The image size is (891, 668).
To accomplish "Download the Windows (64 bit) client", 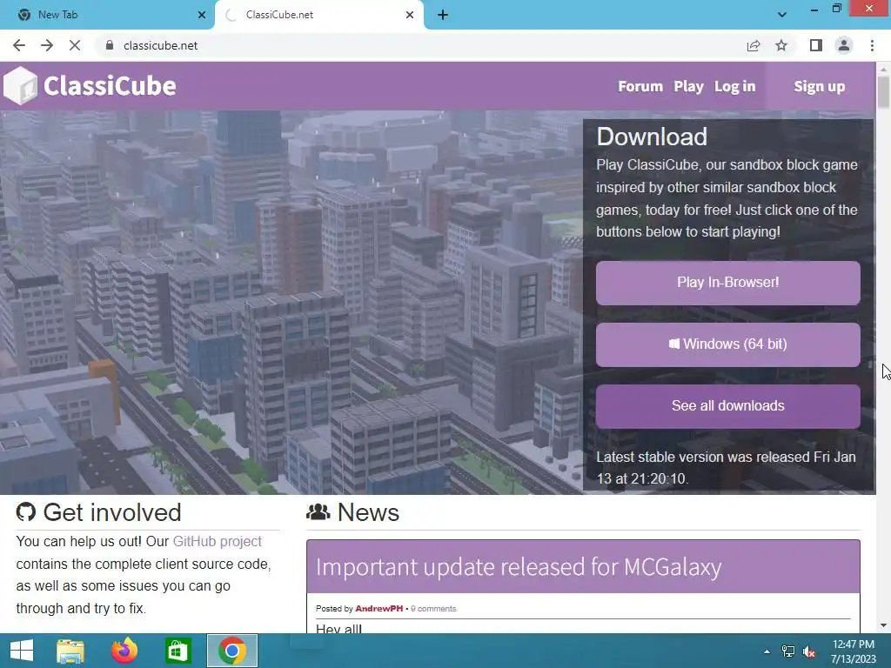I will tap(728, 344).
